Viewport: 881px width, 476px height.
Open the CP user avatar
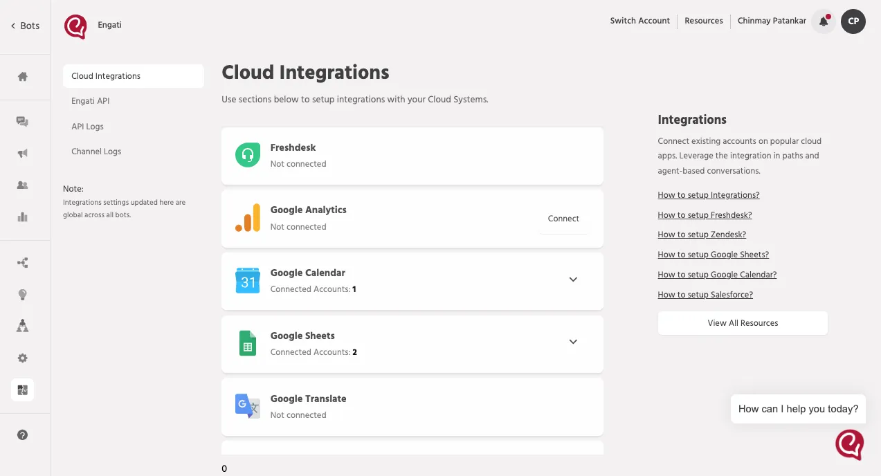click(x=853, y=21)
